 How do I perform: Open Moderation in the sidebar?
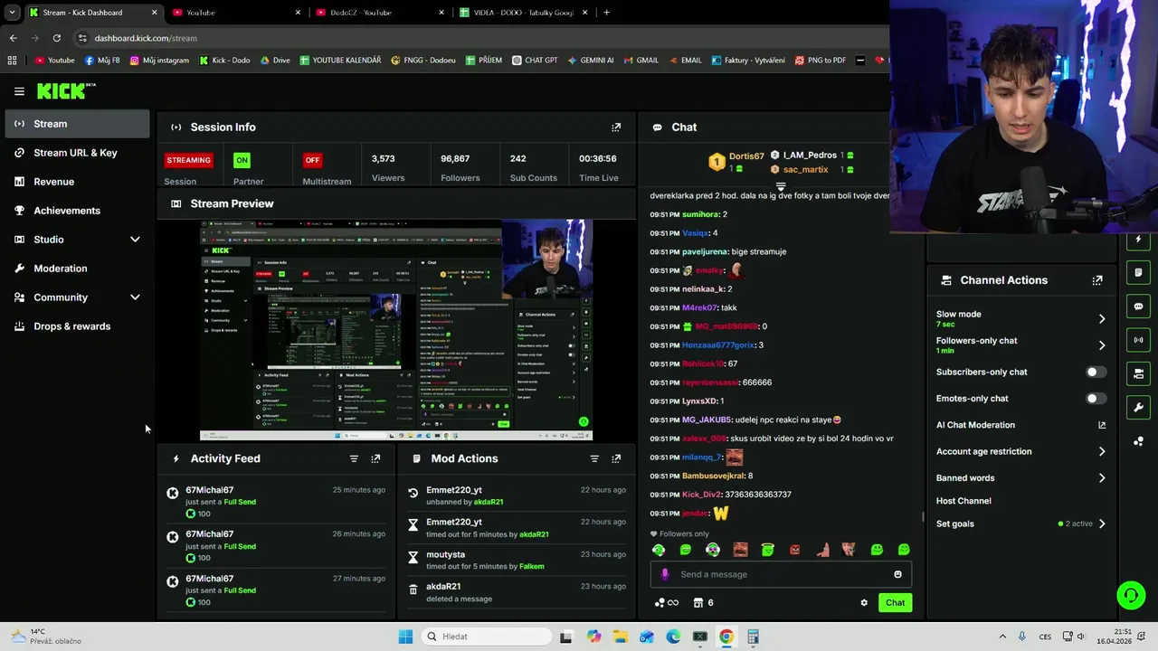click(77, 269)
